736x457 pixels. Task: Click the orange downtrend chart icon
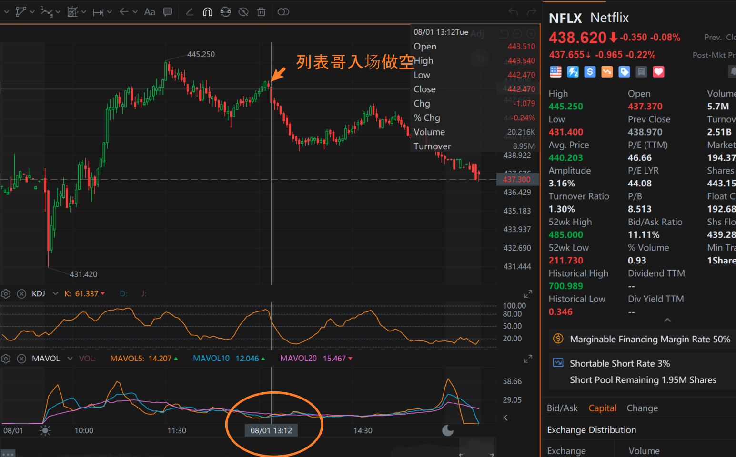[x=607, y=72]
